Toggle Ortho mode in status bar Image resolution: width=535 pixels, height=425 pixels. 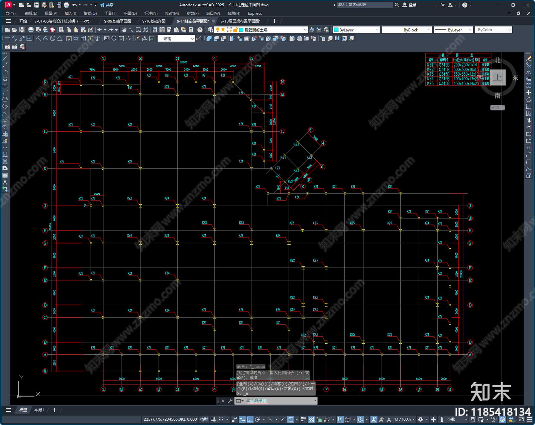tap(250, 419)
